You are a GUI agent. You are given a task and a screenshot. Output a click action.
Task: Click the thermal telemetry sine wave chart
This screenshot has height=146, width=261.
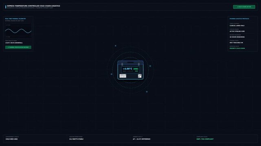point(18,31)
